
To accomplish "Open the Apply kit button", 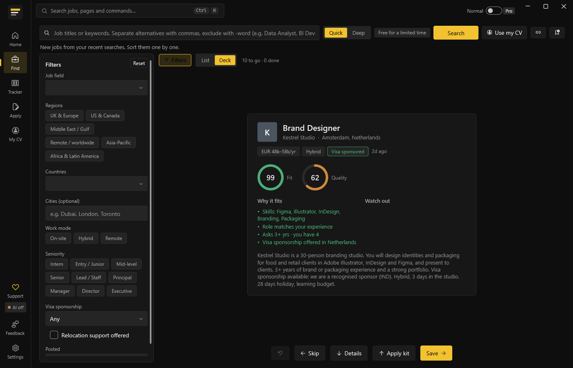I will click(394, 353).
